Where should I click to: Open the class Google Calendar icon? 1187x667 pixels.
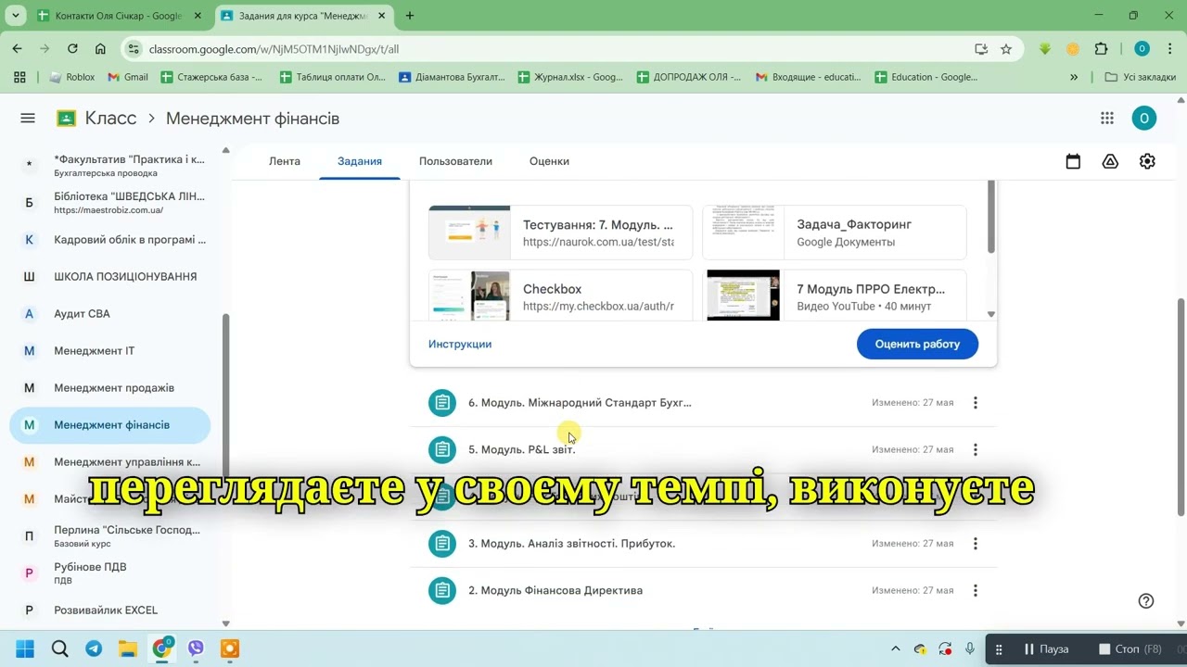tap(1073, 161)
